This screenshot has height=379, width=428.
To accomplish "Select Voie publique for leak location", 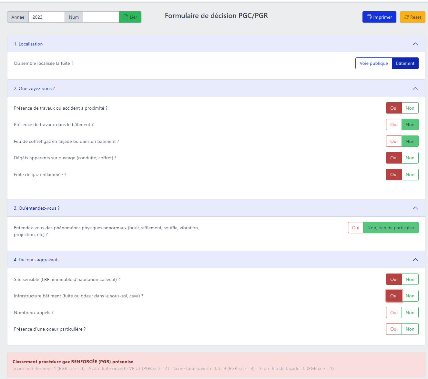I will click(374, 63).
